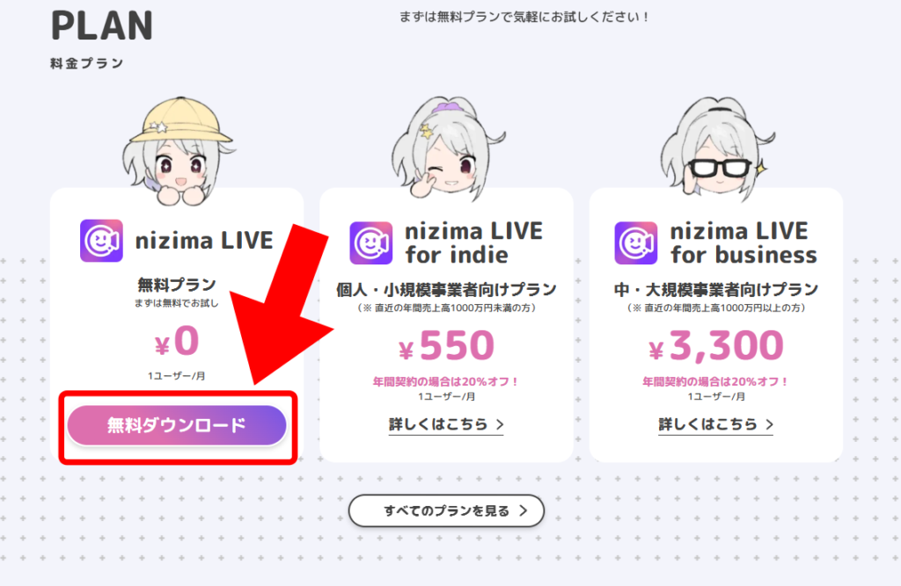Click chevron arrow beside indie 詳しくはこちら
This screenshot has width=901, height=586.
click(500, 424)
